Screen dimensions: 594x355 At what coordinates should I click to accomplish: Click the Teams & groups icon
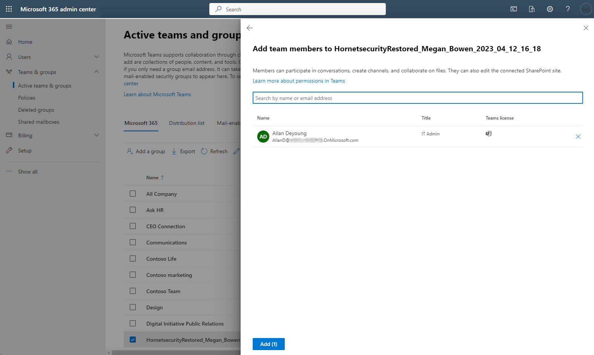(x=9, y=72)
